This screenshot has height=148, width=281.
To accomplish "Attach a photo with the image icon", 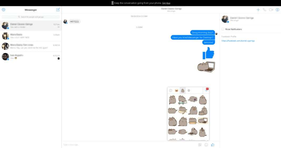I will (x=200, y=145).
